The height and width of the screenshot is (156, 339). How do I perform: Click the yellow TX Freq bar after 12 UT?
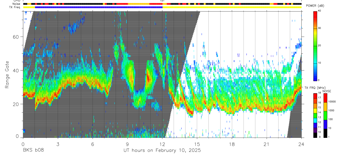click(x=232, y=7)
